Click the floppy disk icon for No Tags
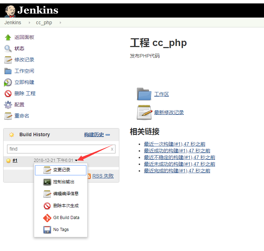Viewport: 264px width, 251px height. [47, 230]
